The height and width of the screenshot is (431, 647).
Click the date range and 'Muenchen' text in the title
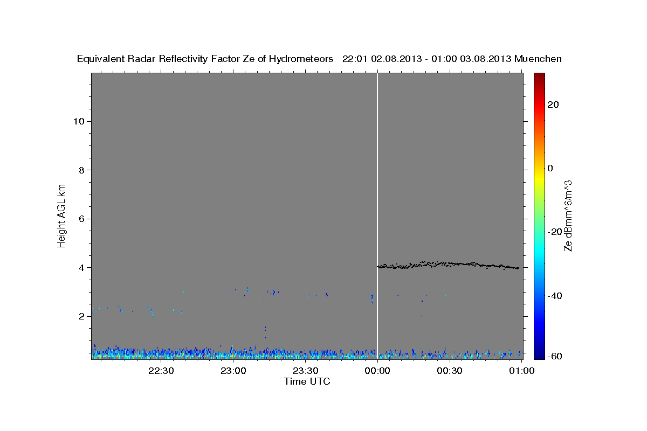click(452, 59)
